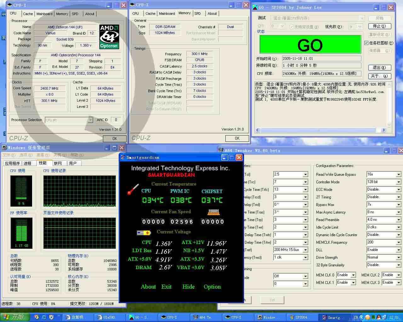The height and width of the screenshot is (322, 403).
Task: Click Hide in Smartguardian
Action: click(189, 287)
